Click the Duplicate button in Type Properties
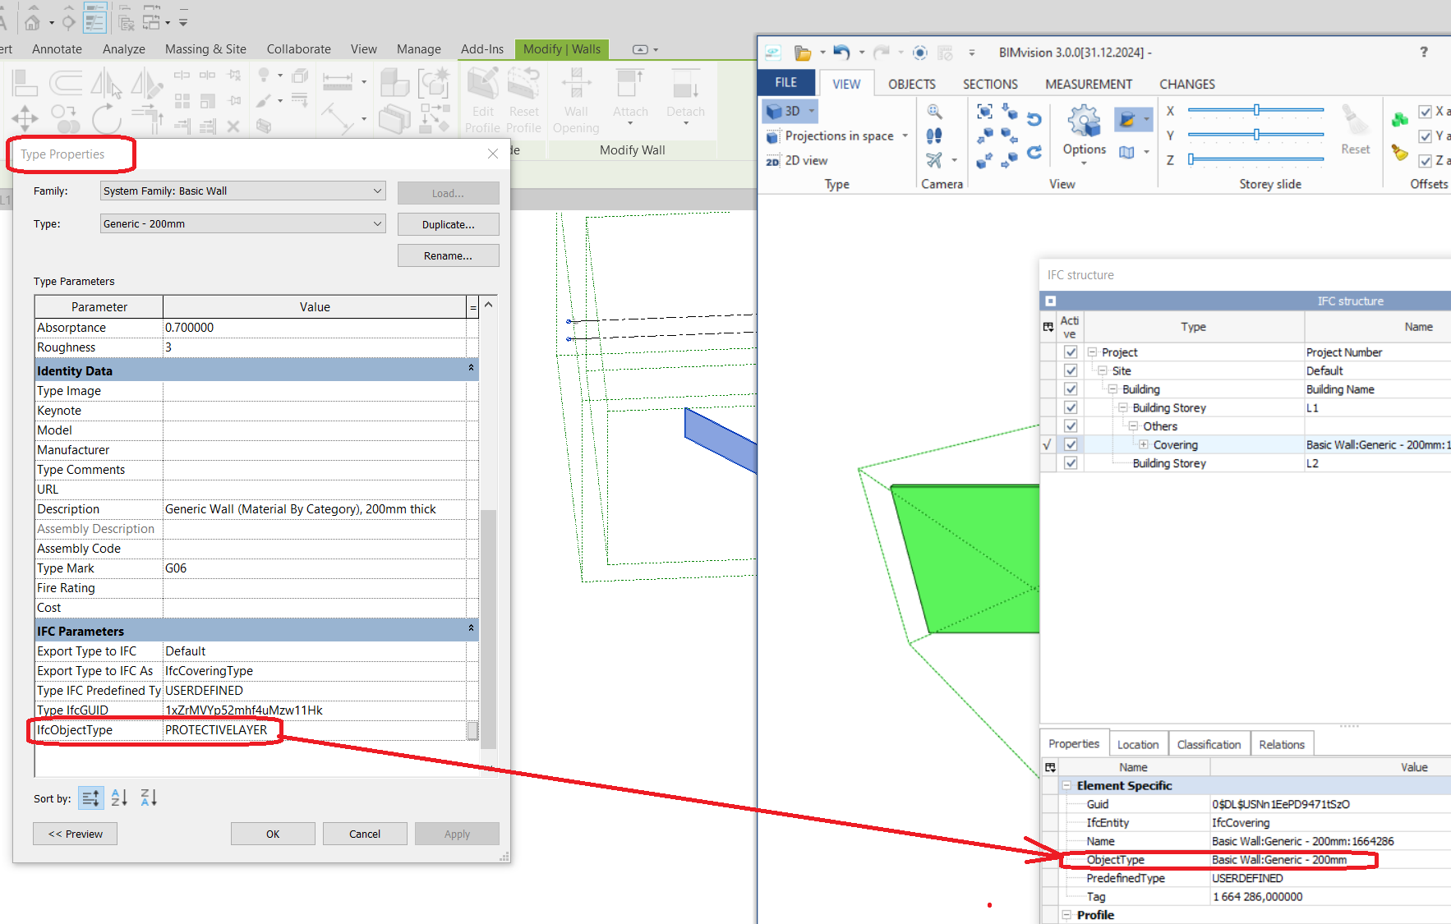Screen dimensions: 1451x924 (448, 223)
